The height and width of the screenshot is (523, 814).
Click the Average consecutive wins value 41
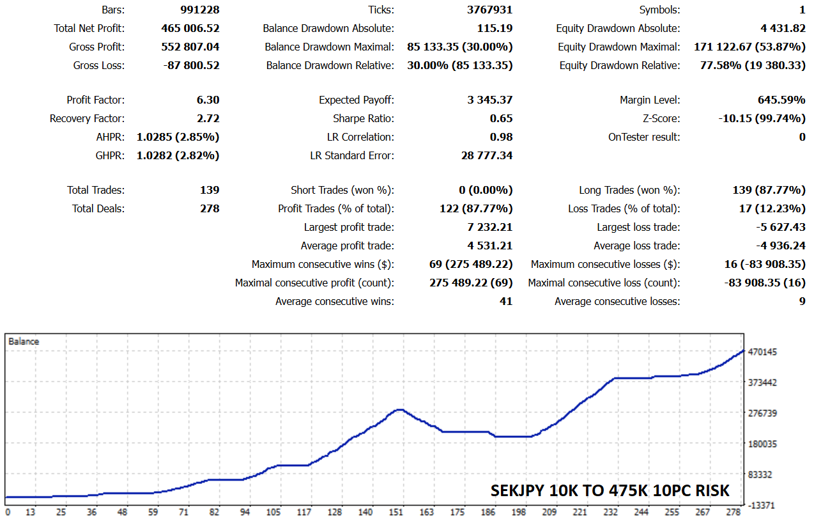coord(506,302)
